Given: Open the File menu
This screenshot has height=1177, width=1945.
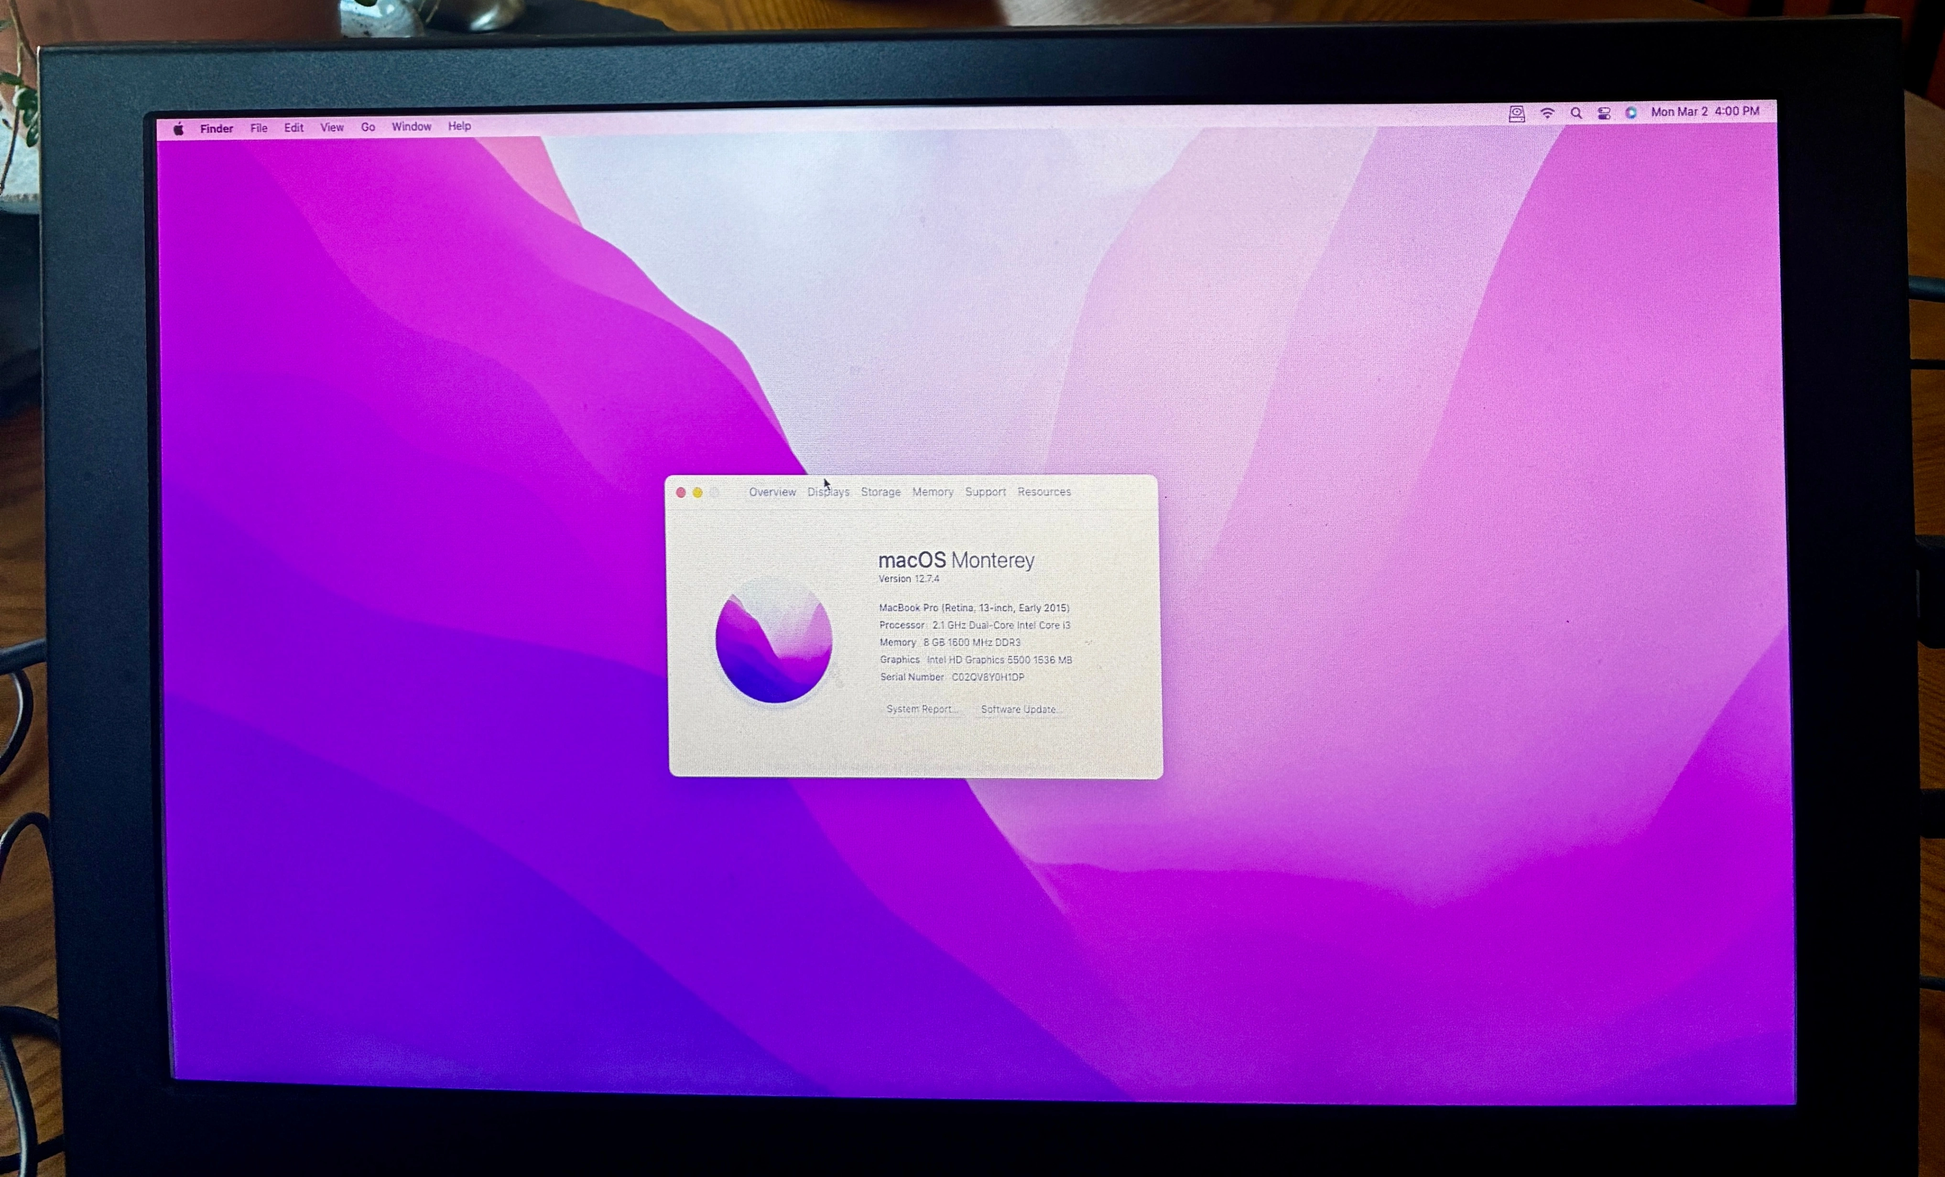Looking at the screenshot, I should point(259,128).
